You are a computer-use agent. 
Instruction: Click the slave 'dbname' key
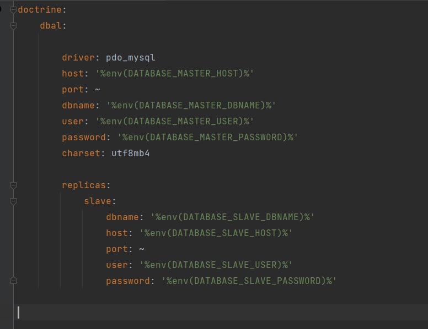[122, 217]
